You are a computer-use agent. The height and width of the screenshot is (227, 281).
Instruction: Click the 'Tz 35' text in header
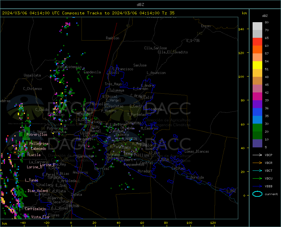tap(168, 13)
